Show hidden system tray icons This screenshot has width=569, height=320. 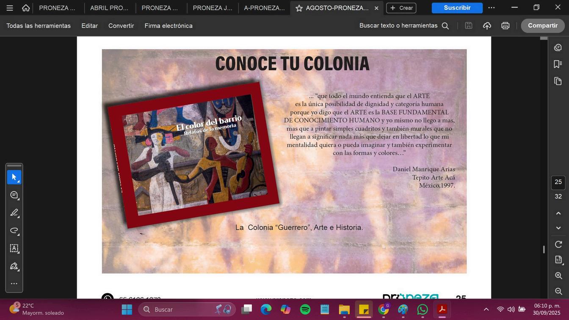(486, 309)
